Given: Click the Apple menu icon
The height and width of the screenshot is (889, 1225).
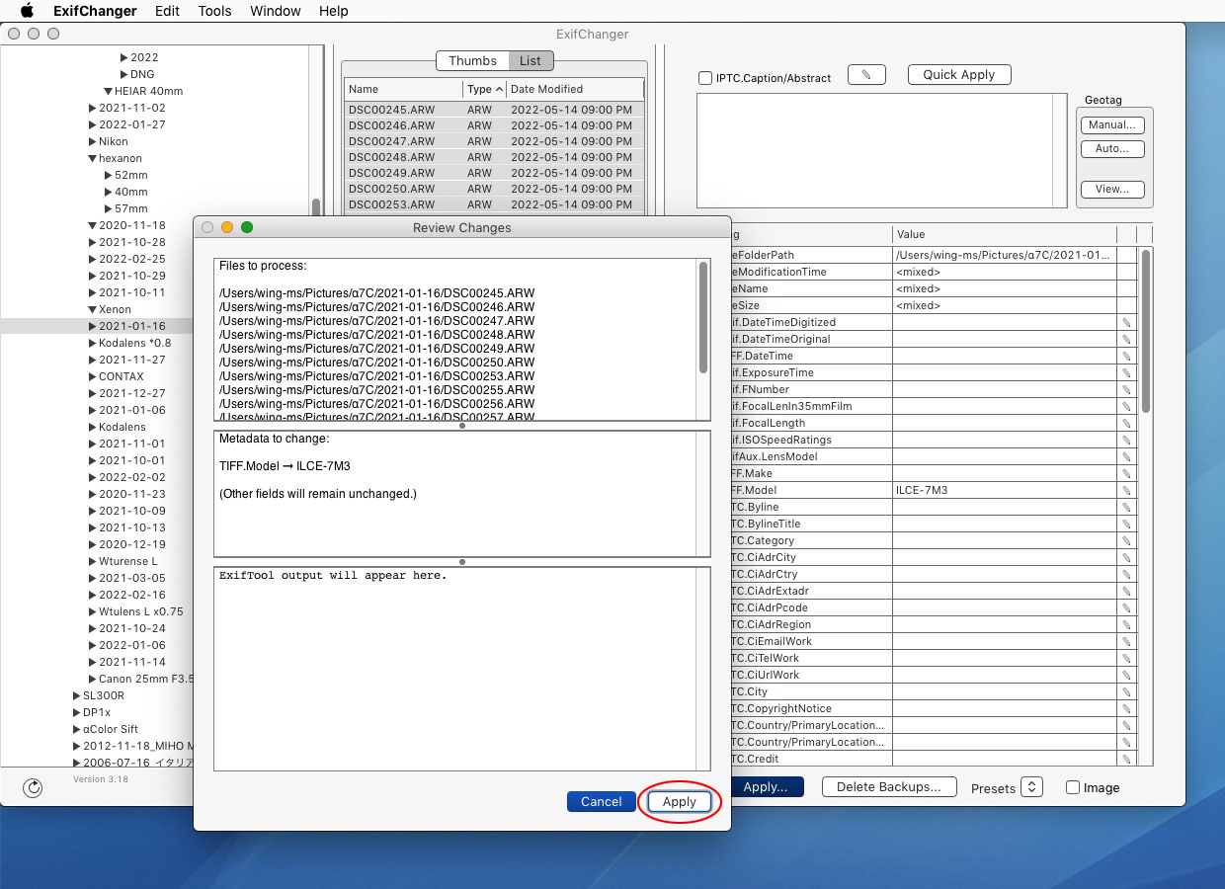Looking at the screenshot, I should click(27, 11).
